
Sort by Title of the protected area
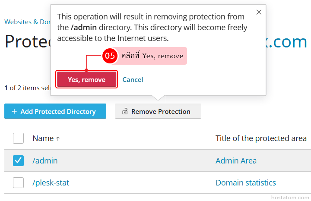click(261, 138)
